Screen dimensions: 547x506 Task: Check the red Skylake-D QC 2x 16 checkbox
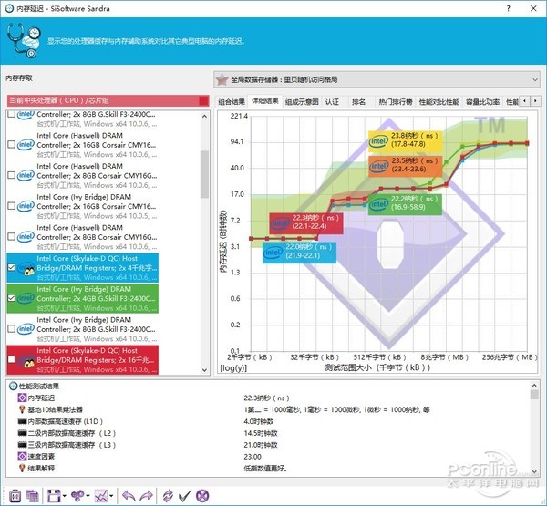(11, 359)
